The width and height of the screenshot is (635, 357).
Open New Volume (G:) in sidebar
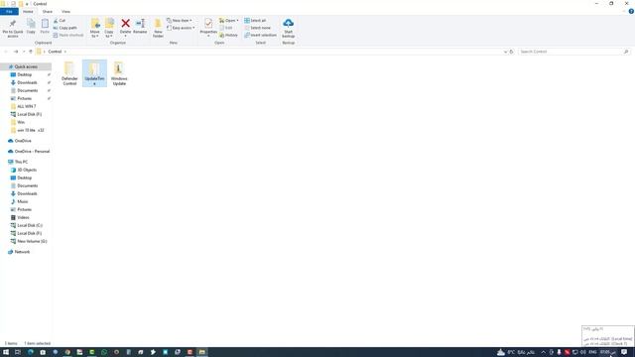pos(32,241)
